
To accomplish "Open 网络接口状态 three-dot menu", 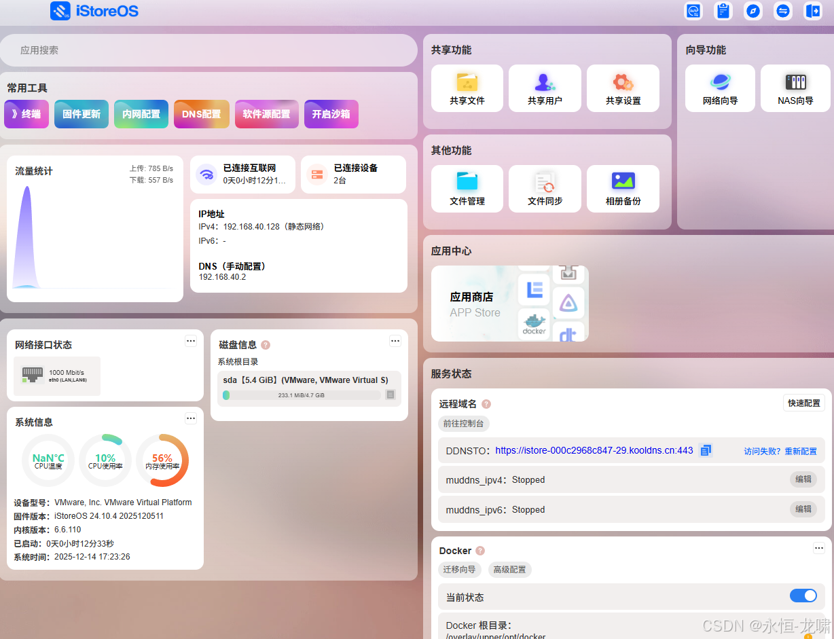I will click(191, 340).
